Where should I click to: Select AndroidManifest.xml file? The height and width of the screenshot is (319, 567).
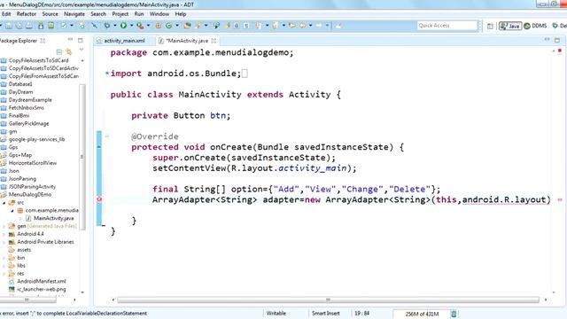pos(42,282)
